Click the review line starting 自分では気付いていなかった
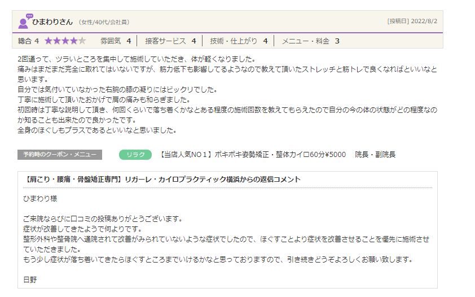475x297 pixels. 117,90
